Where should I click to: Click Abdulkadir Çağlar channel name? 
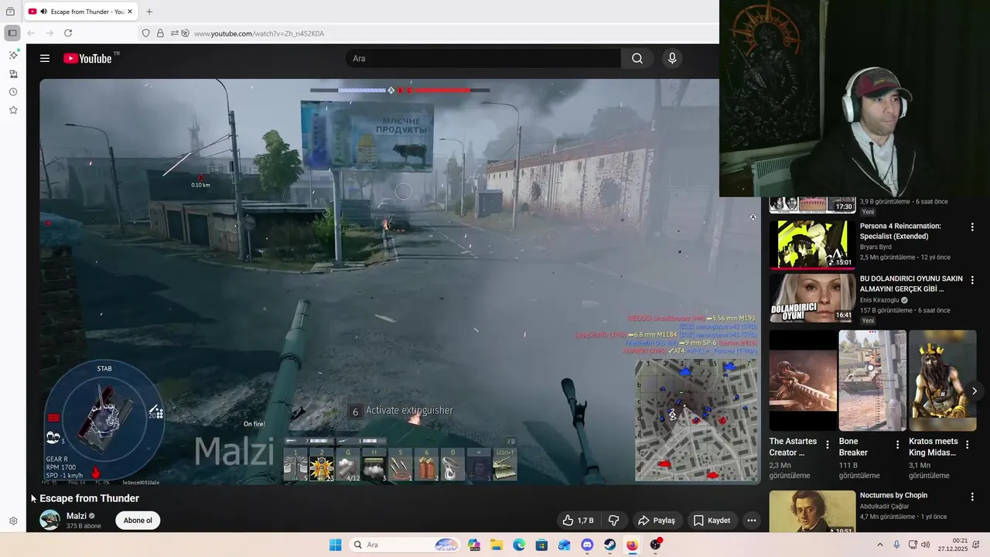pyautogui.click(x=885, y=506)
